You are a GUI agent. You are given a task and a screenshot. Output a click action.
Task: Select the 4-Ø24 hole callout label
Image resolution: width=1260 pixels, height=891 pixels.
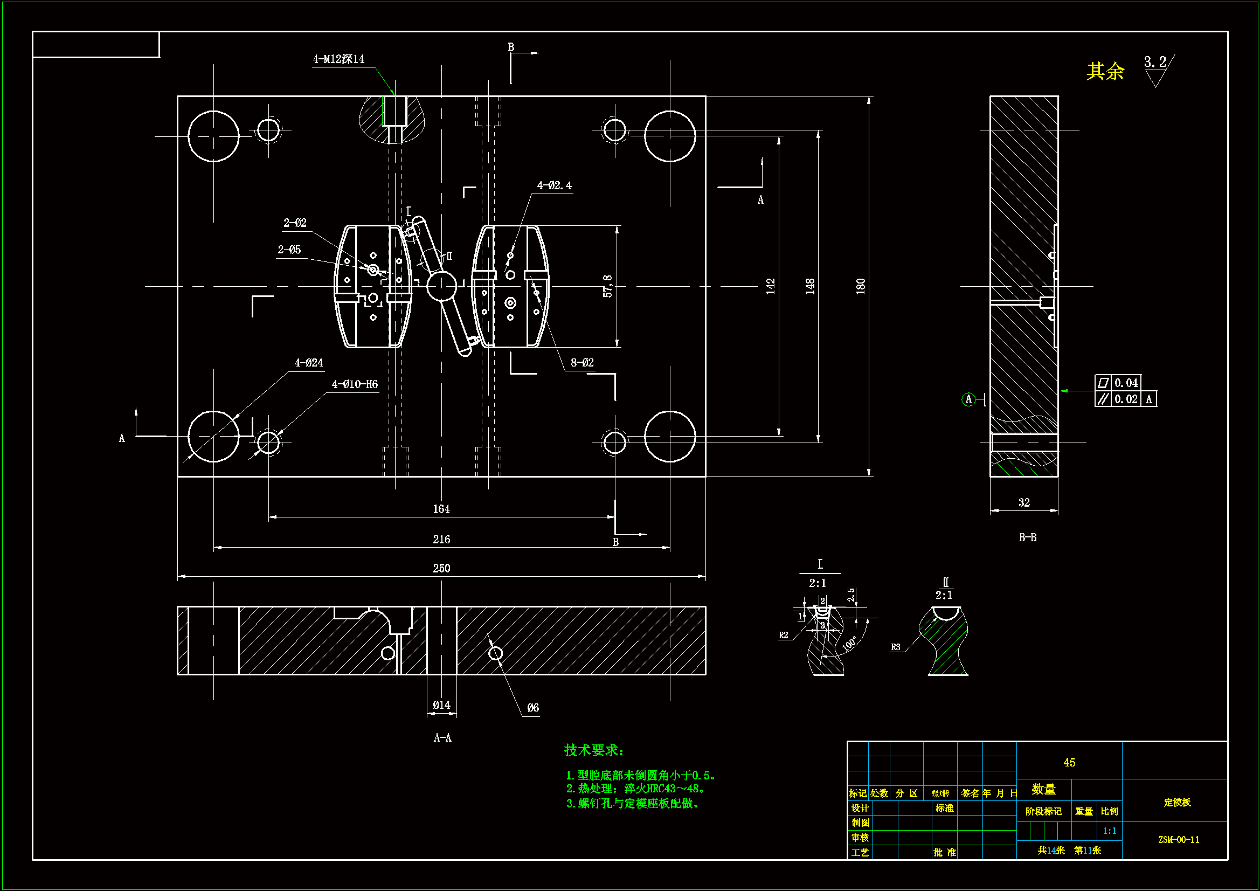coord(308,363)
